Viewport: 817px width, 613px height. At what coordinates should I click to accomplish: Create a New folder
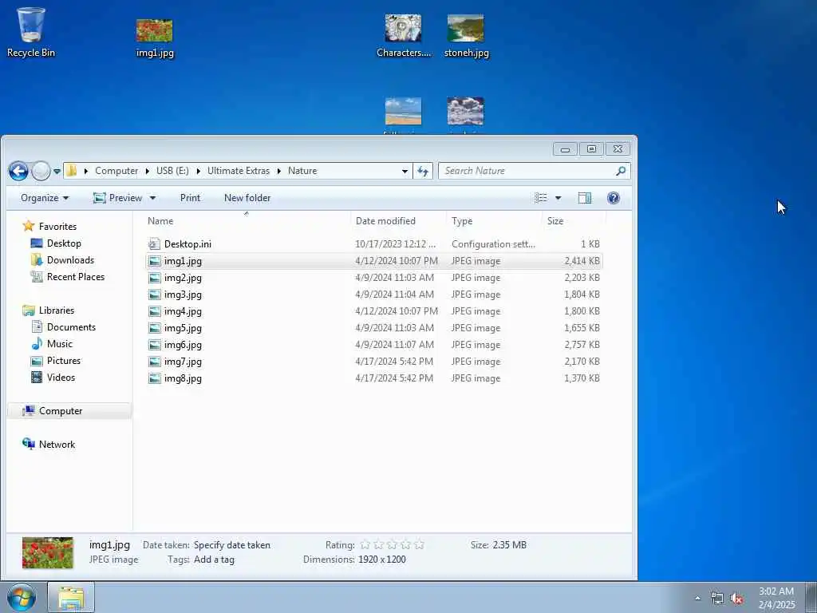click(247, 198)
